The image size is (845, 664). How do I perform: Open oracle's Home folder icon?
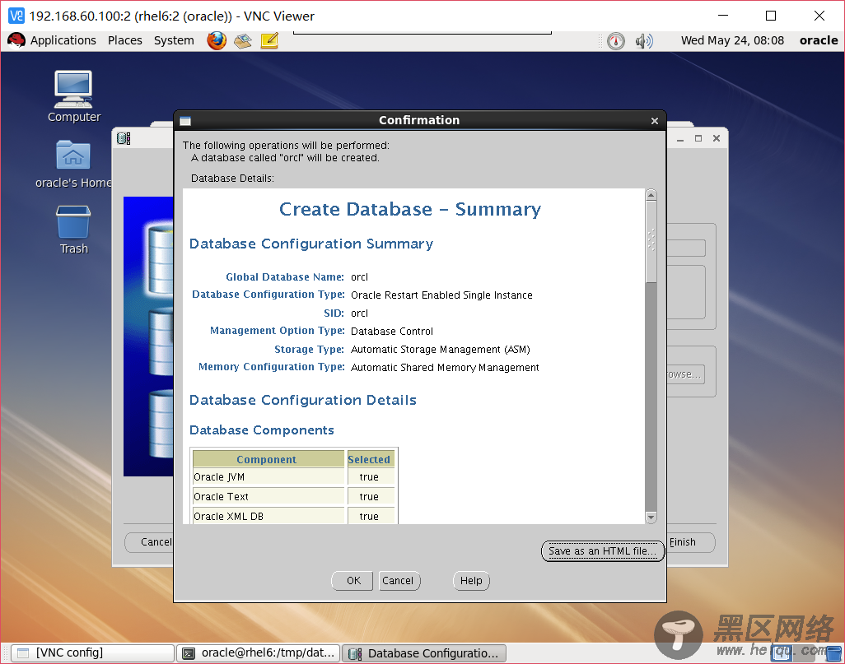[73, 165]
